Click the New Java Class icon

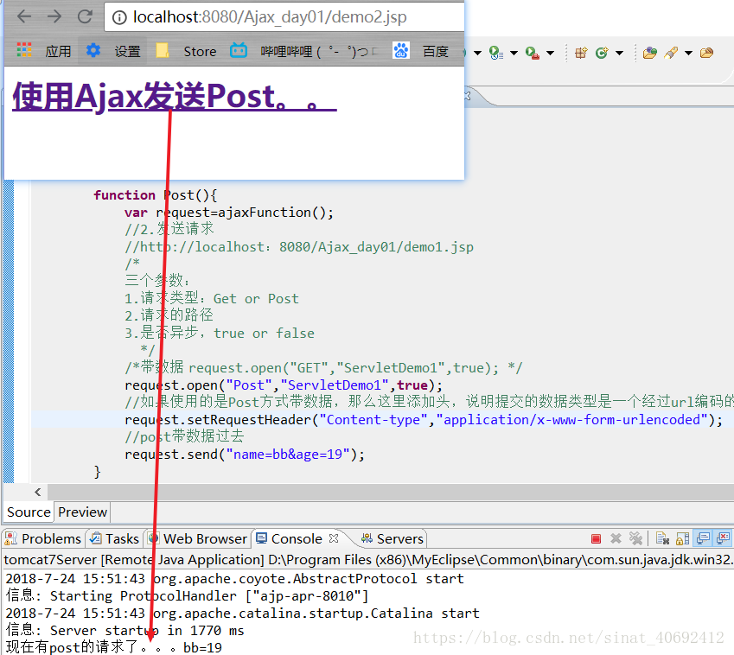point(602,53)
